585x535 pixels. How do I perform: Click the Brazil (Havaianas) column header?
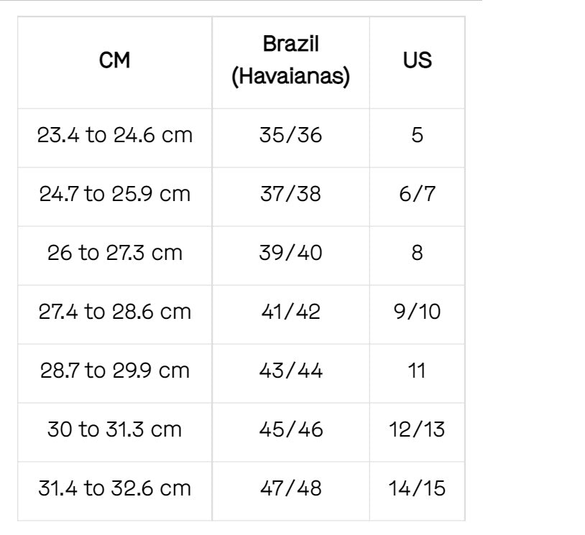[290, 61]
